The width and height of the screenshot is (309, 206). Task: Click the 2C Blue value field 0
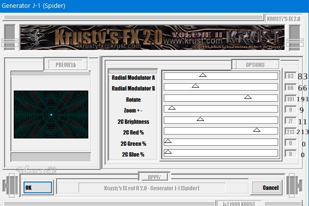pyautogui.click(x=290, y=154)
